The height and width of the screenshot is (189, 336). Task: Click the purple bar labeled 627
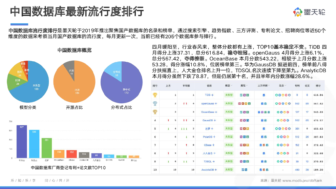(22, 141)
